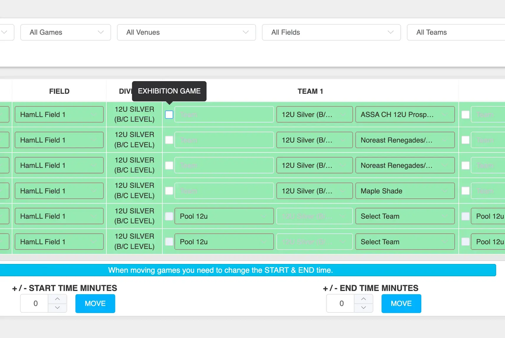This screenshot has height=338, width=505.
Task: Open the All Fields filter dropdown
Action: point(331,32)
